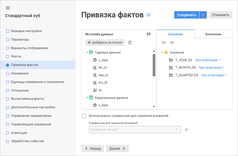Select the Годовые данные table icon
The image size is (238, 156).
pos(91,52)
